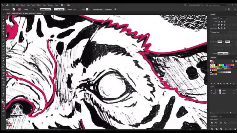Select the Bevel Join corner icon
This screenshot has height=133, width=237.
[224, 25]
